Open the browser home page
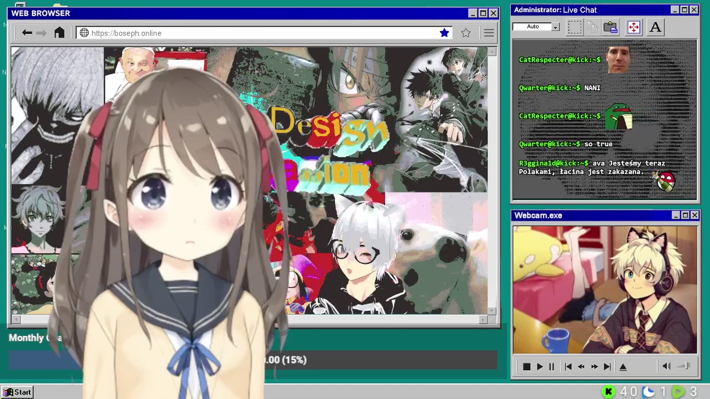The image size is (710, 399). click(59, 33)
